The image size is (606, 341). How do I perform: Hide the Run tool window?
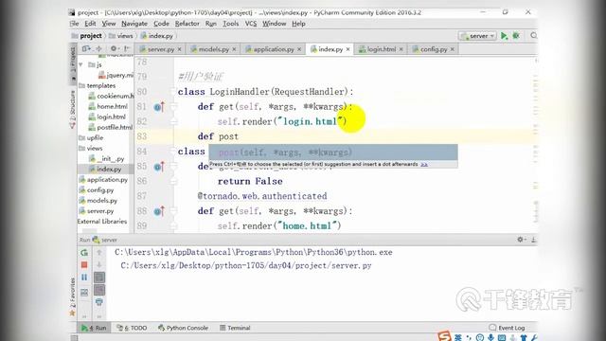533,240
